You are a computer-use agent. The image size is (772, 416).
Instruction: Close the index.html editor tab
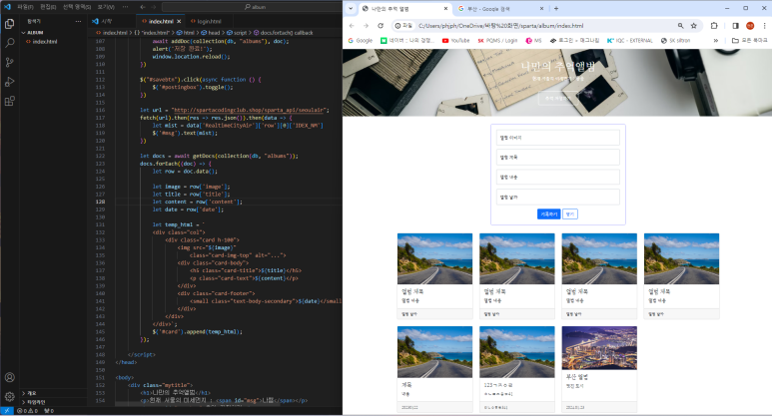click(179, 22)
